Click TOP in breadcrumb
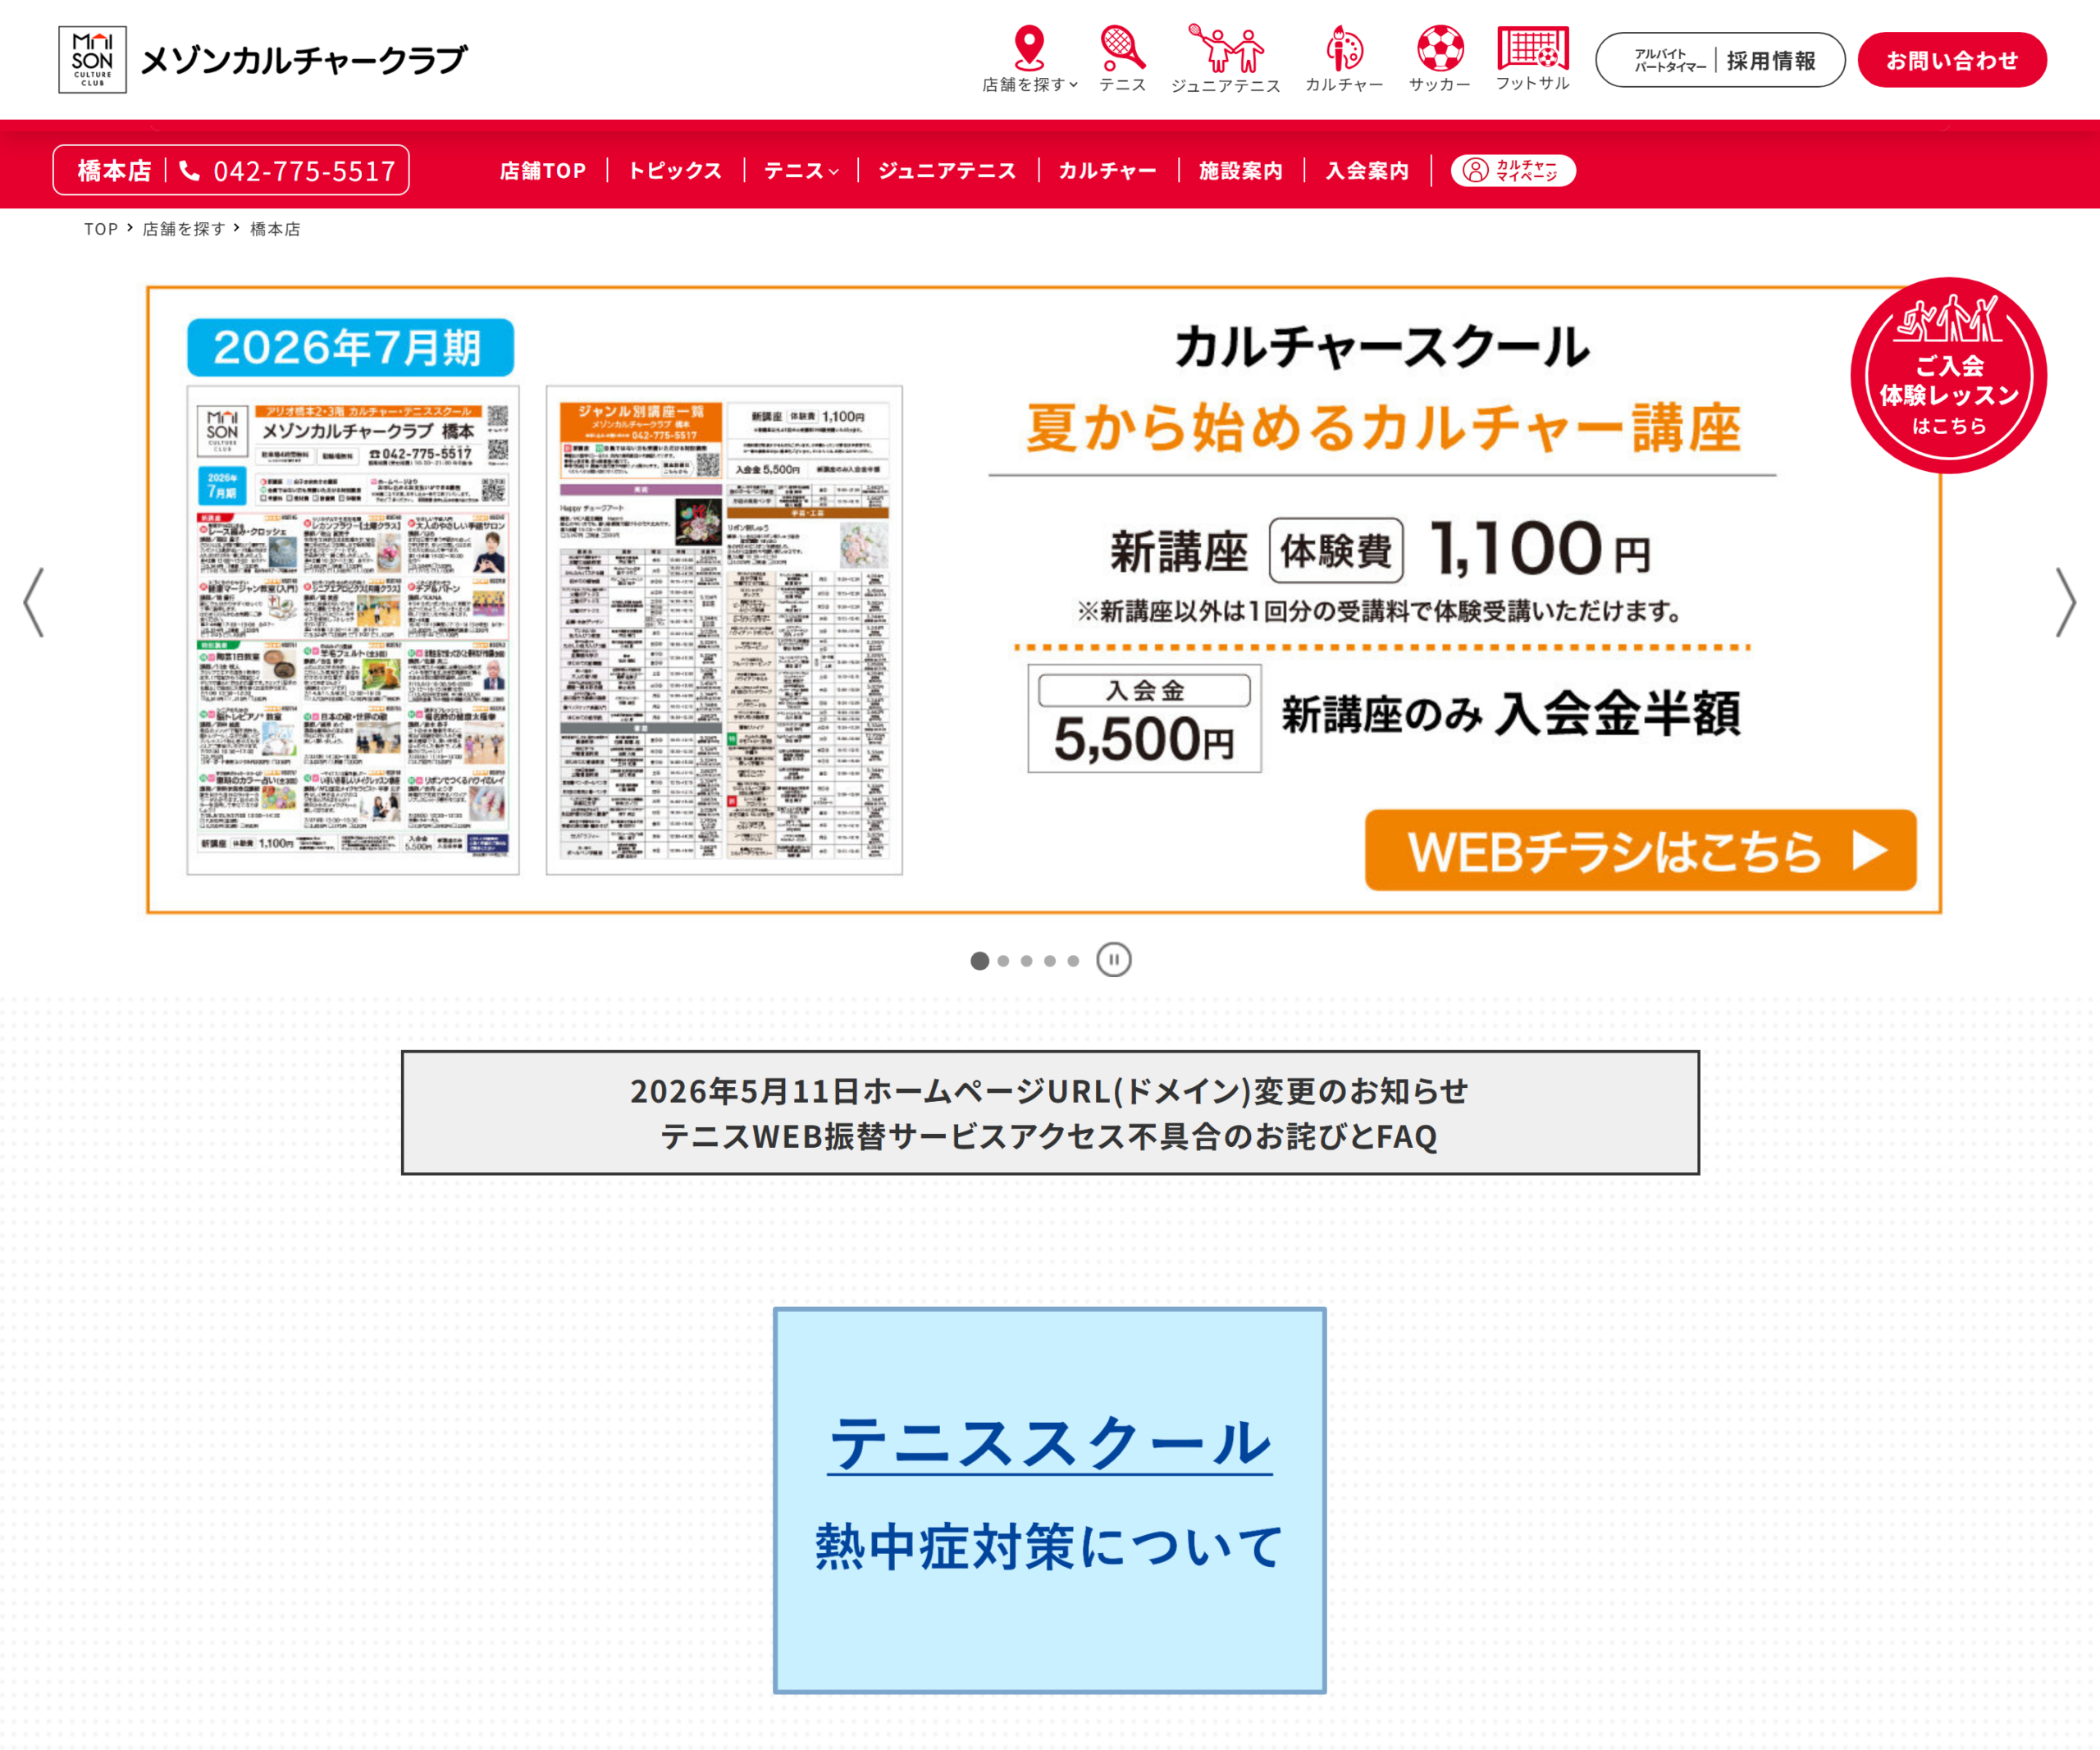2100x1750 pixels. click(x=101, y=229)
